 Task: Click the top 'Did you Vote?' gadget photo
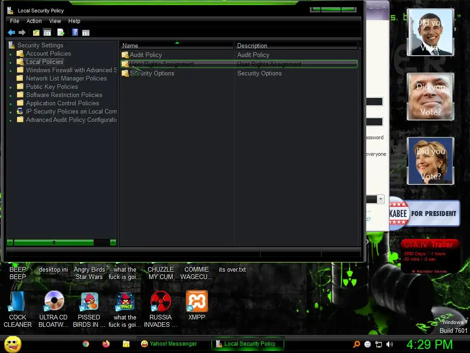coord(431,32)
